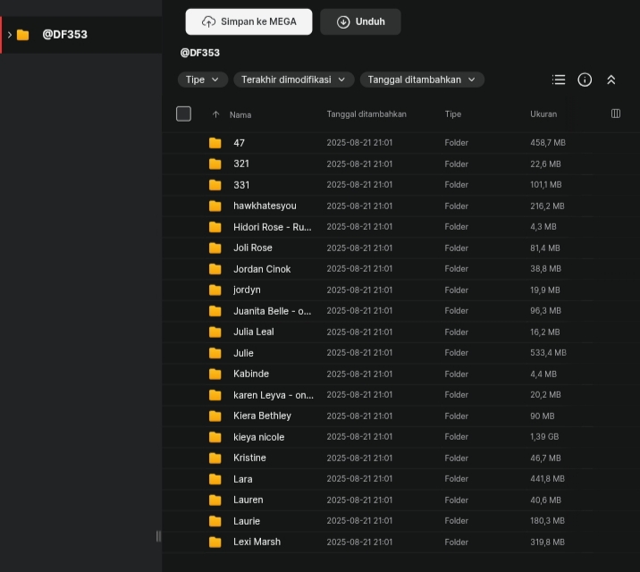Open the Terakhir dimodifikasi filter dropdown
This screenshot has height=572, width=640.
pyautogui.click(x=293, y=80)
